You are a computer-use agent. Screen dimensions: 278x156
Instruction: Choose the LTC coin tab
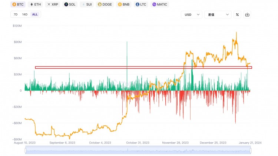(141, 4)
